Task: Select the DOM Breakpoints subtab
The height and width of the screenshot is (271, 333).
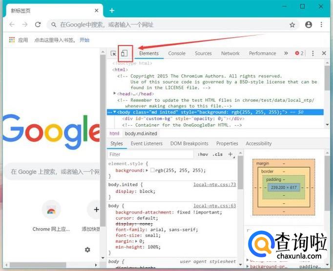Action: click(189, 144)
